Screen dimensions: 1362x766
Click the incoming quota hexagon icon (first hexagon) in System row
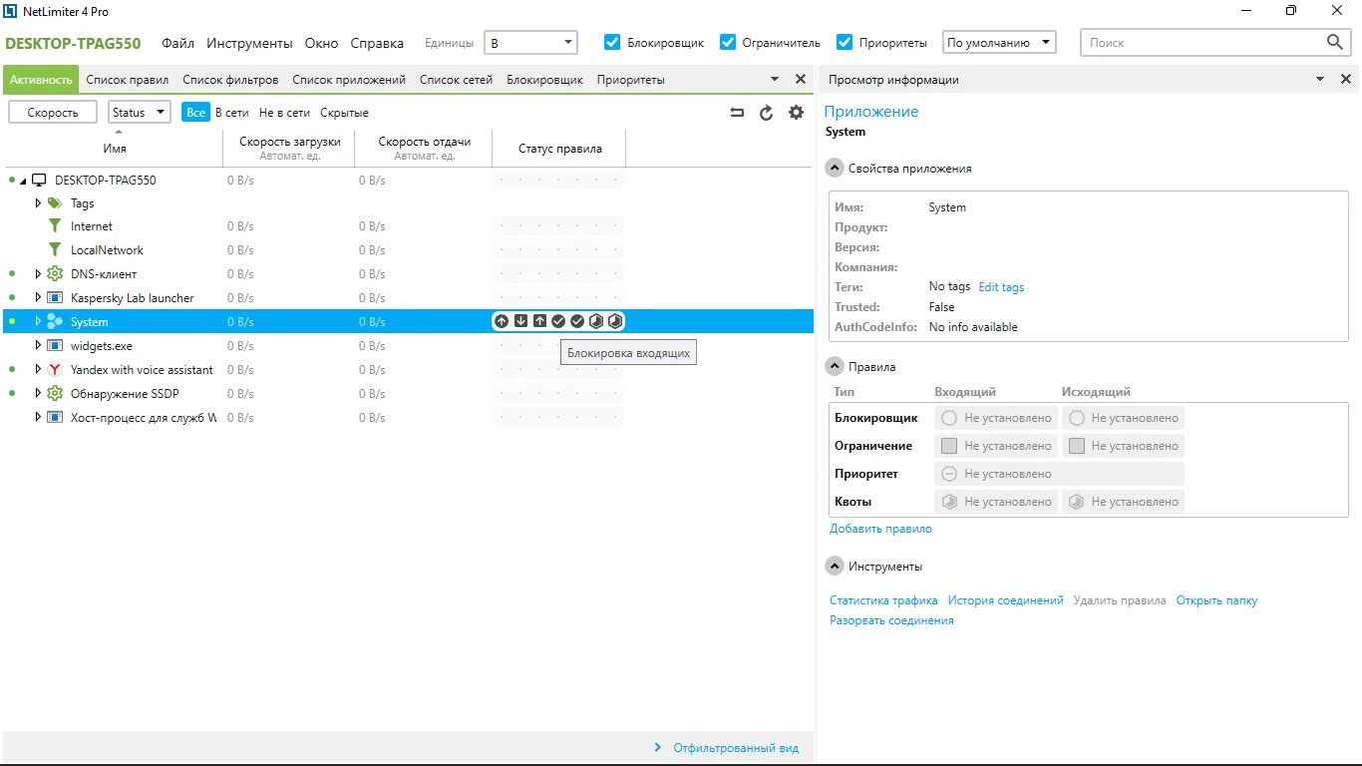coord(596,321)
